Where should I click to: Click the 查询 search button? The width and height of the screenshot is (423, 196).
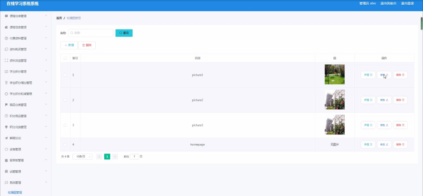coord(124,33)
